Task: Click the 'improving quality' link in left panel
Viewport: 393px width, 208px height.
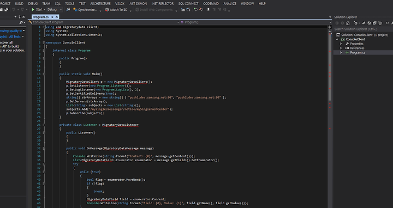Action: 11,31
